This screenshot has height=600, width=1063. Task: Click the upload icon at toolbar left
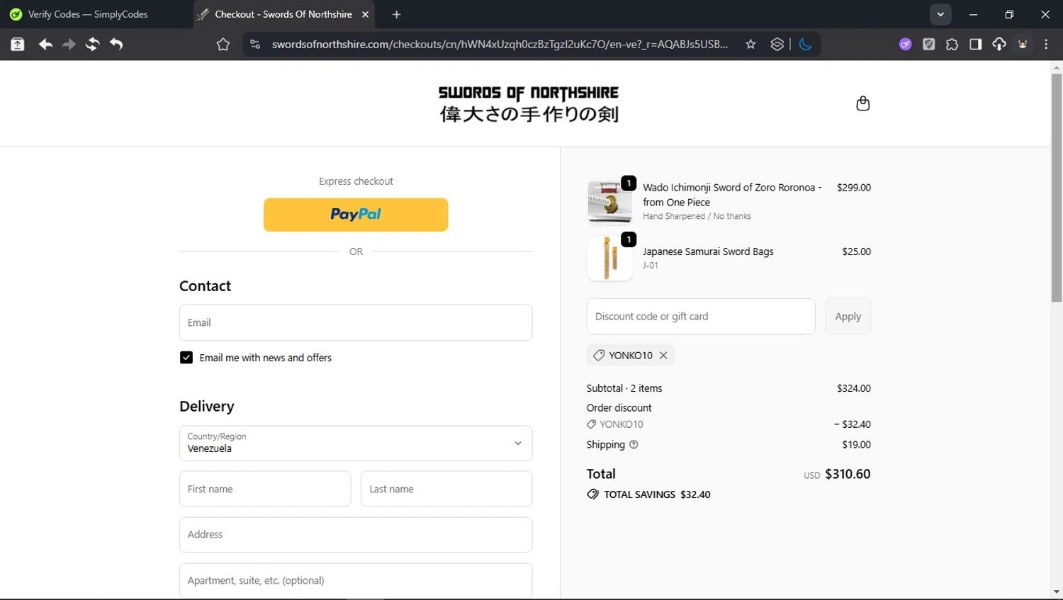click(x=18, y=45)
